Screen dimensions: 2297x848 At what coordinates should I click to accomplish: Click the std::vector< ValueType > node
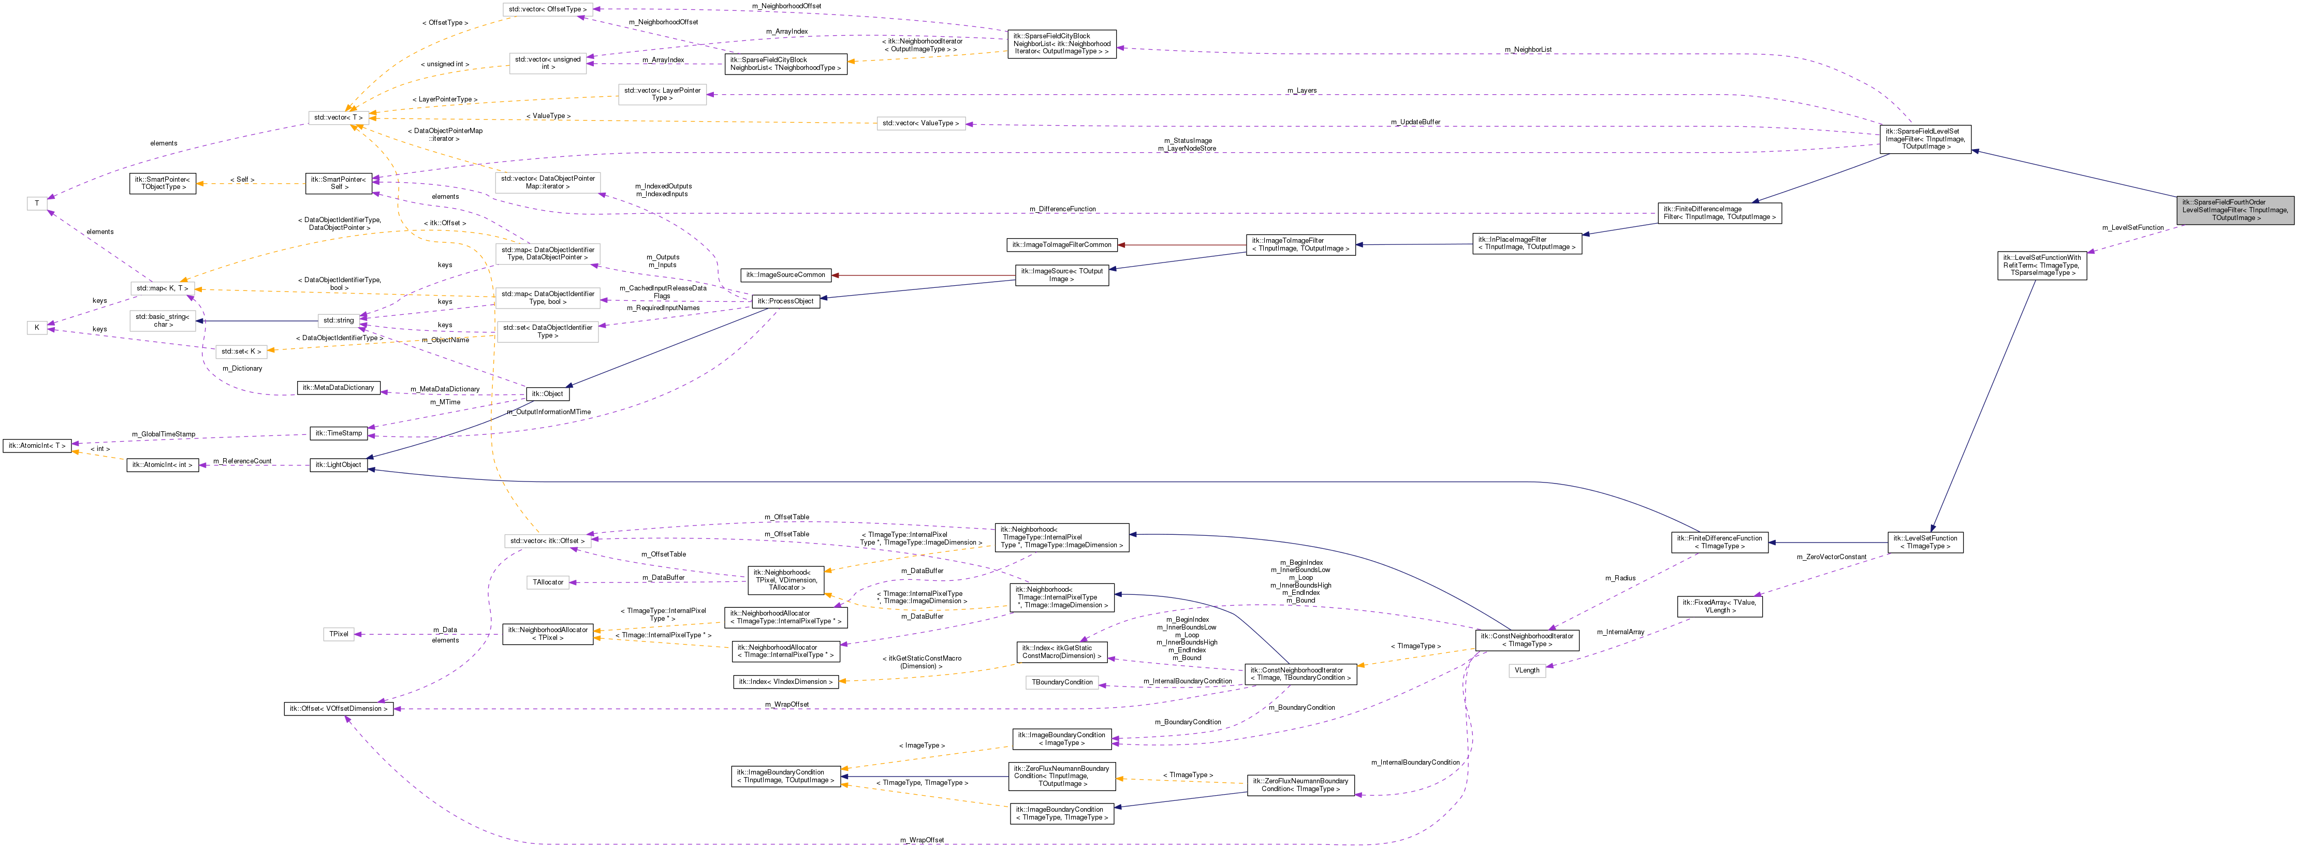coord(920,123)
